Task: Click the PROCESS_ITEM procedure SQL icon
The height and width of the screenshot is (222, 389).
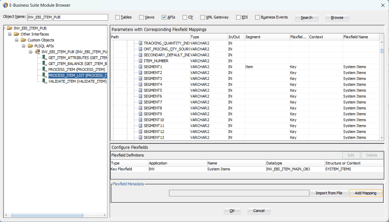Action: (44, 70)
